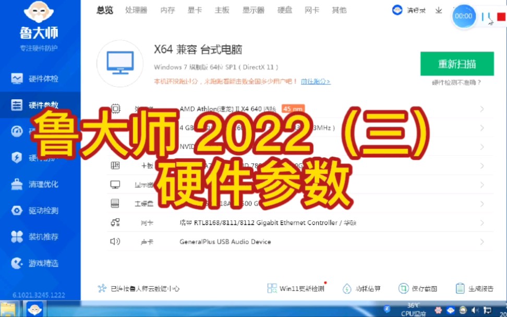Open 装机推荐 from the left sidebar
The image size is (507, 317).
(40, 237)
